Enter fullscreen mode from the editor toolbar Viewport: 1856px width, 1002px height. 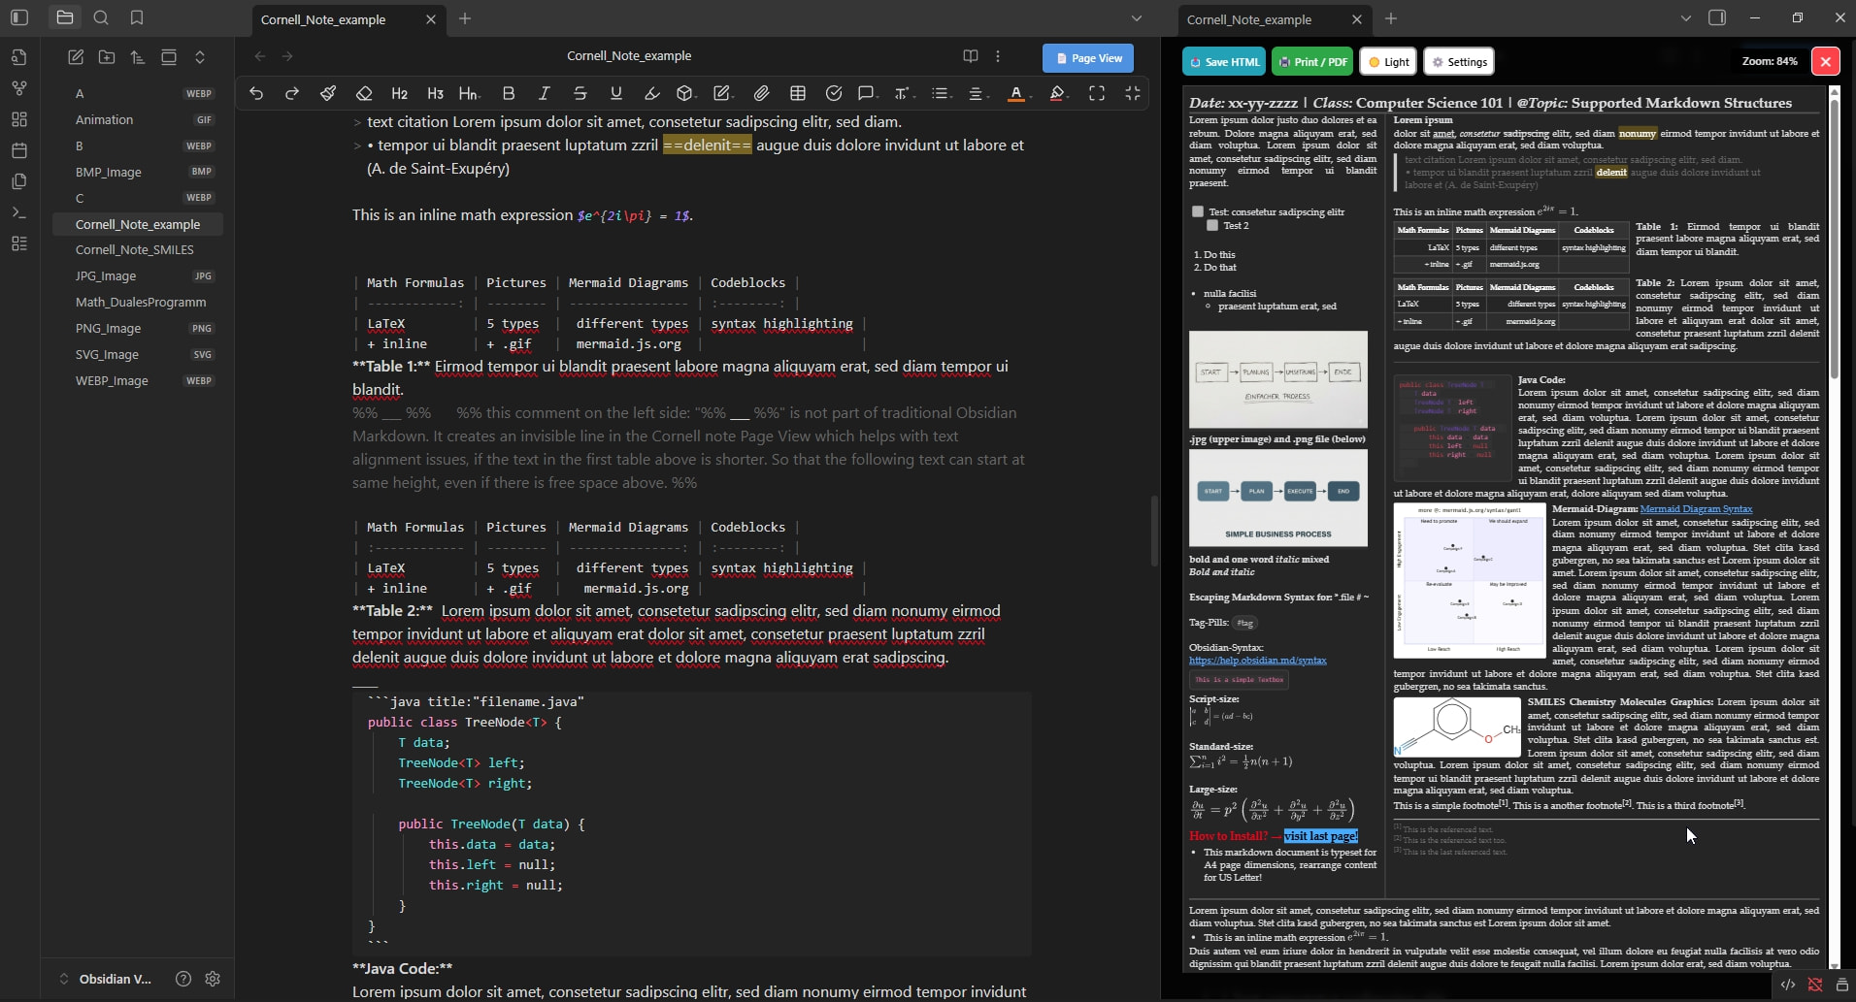pyautogui.click(x=1097, y=93)
